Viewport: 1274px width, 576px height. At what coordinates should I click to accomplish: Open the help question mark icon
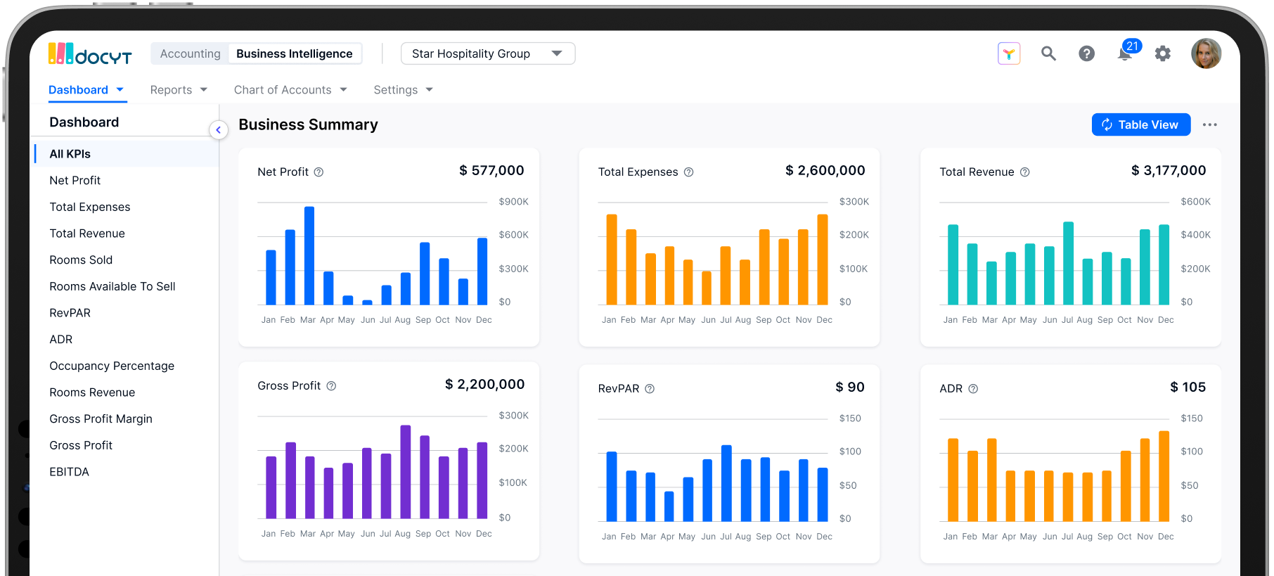1086,53
